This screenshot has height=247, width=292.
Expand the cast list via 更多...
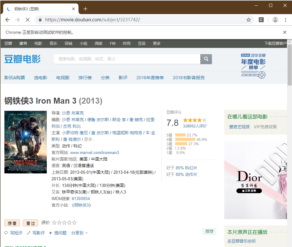(x=90, y=139)
